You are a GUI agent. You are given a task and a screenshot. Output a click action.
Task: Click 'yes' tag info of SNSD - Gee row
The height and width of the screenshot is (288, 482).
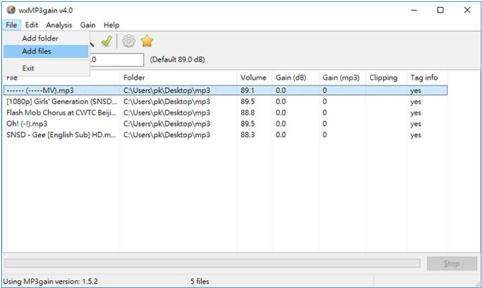[416, 135]
